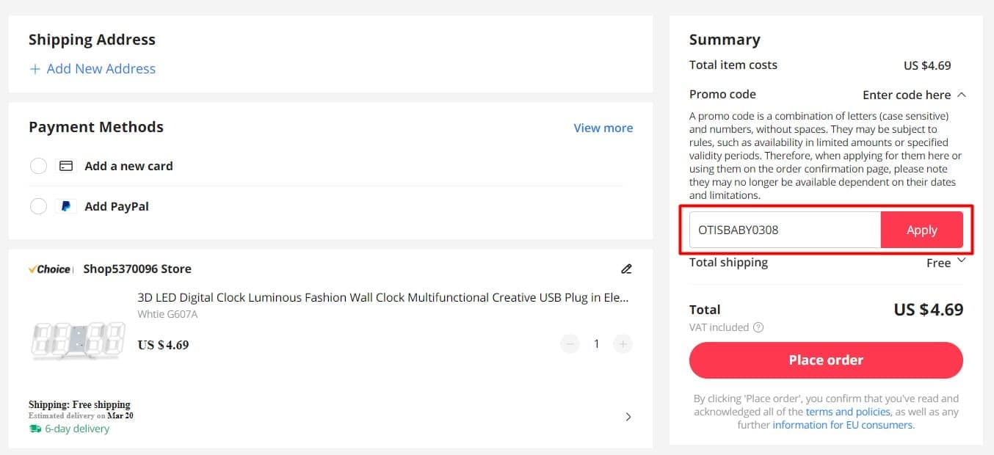This screenshot has width=994, height=455.
Task: Click the PayPal logo icon
Action: click(66, 206)
